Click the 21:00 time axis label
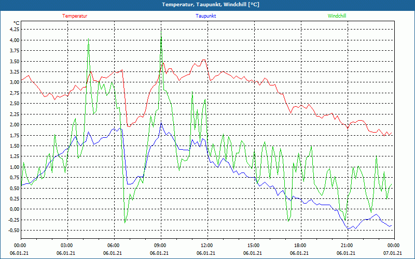This screenshot has width=415, height=259. pos(347,245)
